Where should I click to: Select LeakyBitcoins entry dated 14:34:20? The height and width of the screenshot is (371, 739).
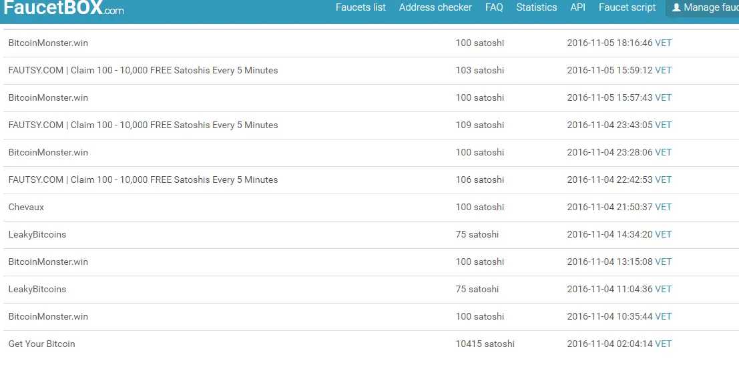coord(37,234)
